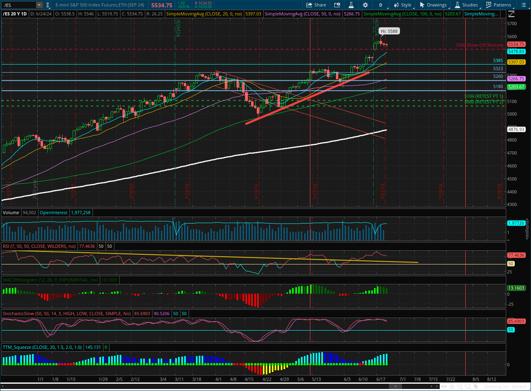Click the 85.6903 stochastic axis tag
The height and width of the screenshot is (391, 531).
point(516,321)
